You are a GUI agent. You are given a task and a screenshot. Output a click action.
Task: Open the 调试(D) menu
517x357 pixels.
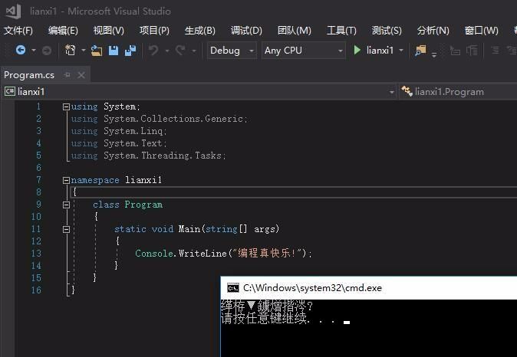246,31
